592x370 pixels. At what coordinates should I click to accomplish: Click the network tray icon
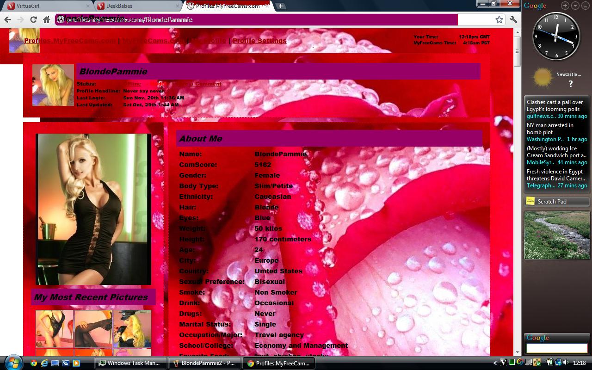tap(558, 363)
